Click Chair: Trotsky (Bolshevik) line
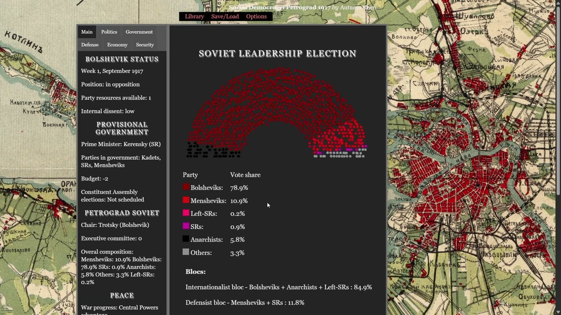Viewport: 561px width, 315px height. tap(115, 225)
